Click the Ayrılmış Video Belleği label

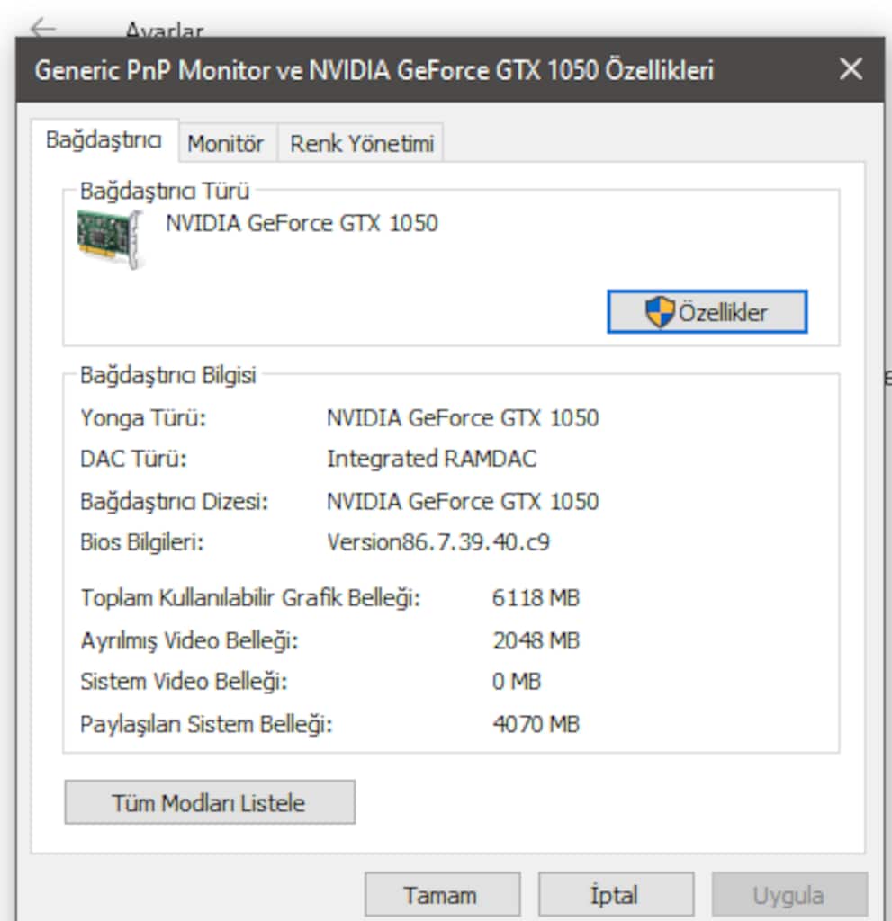coord(189,640)
